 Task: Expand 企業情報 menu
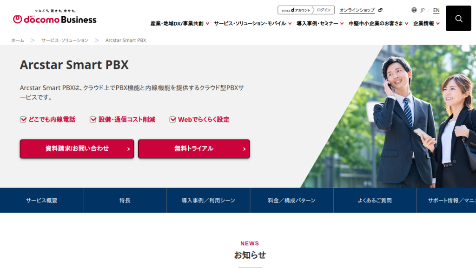click(426, 23)
